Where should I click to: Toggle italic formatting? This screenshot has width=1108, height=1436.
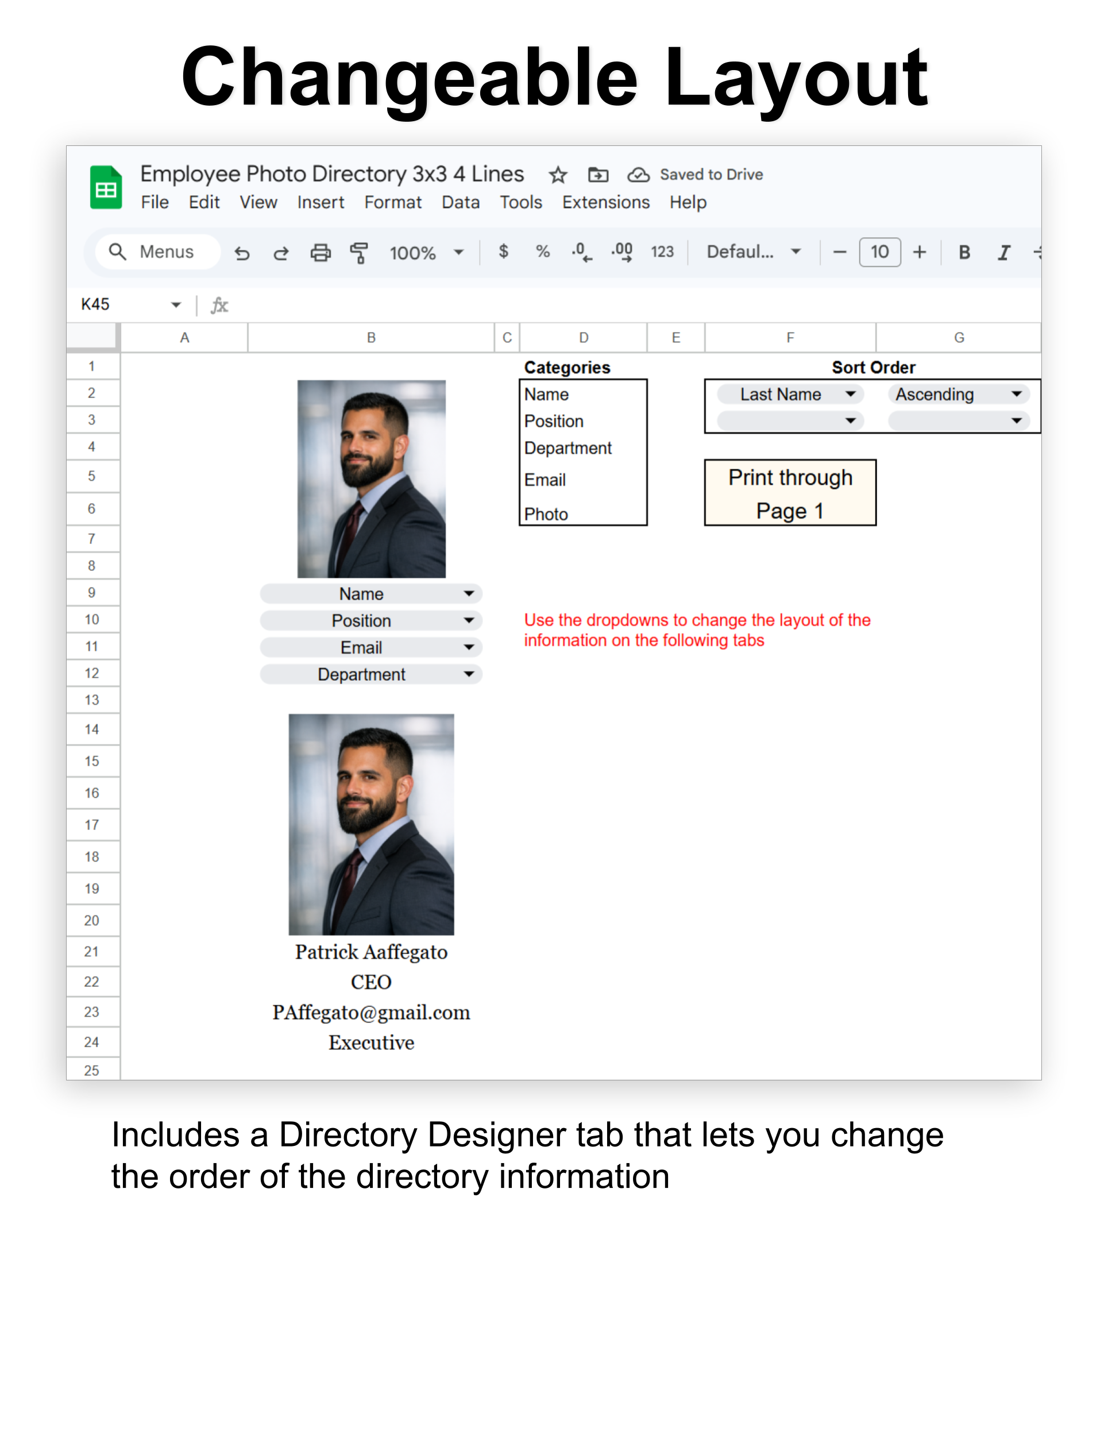click(1004, 252)
